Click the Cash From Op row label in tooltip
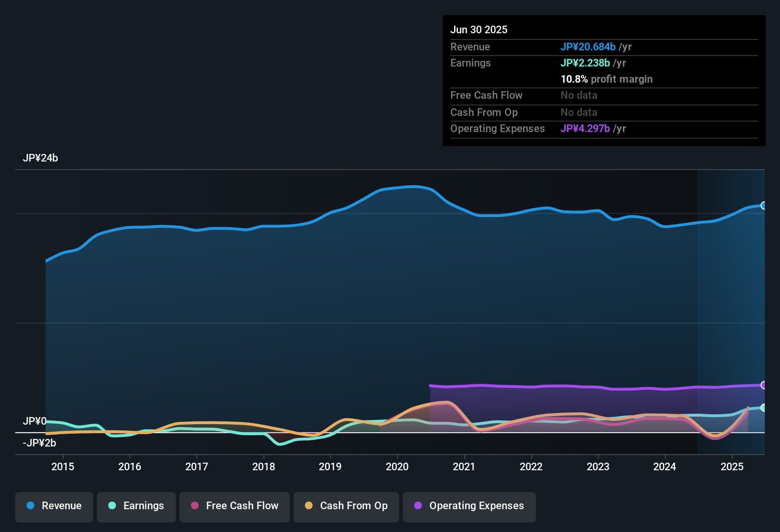 pyautogui.click(x=484, y=112)
